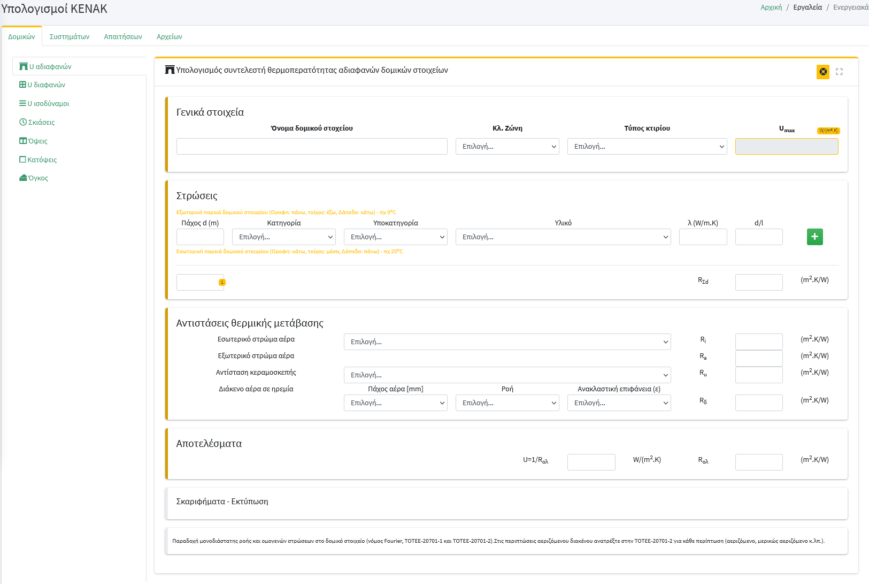Select the U ισοδύναμοι sidebar icon
The width and height of the screenshot is (869, 584).
pos(22,103)
